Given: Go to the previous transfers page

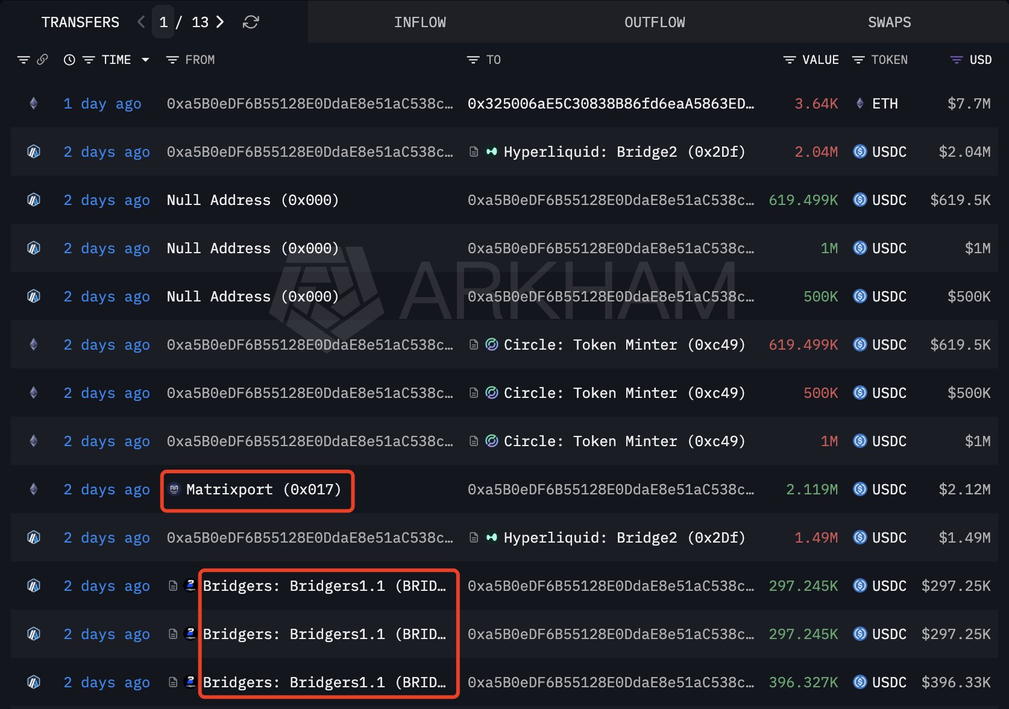Looking at the screenshot, I should point(141,22).
